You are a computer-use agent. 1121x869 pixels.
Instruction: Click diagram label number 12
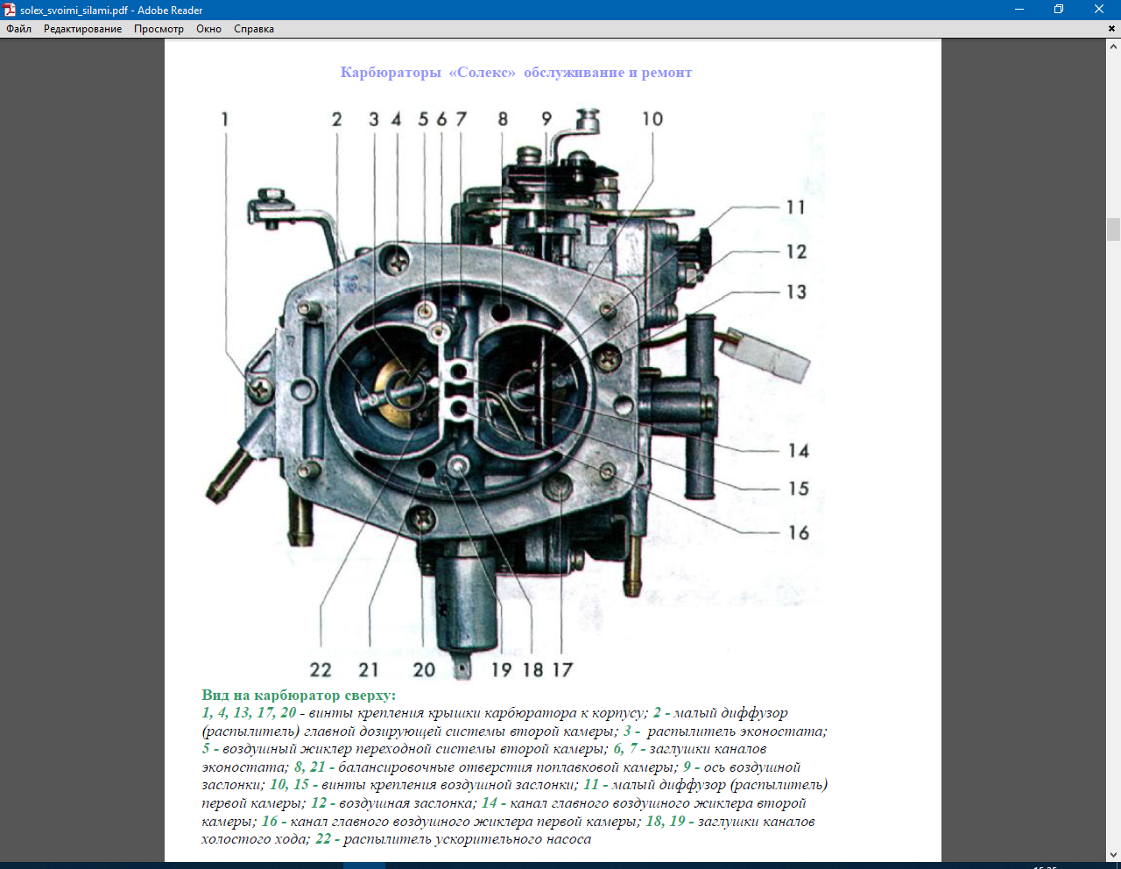(x=796, y=252)
